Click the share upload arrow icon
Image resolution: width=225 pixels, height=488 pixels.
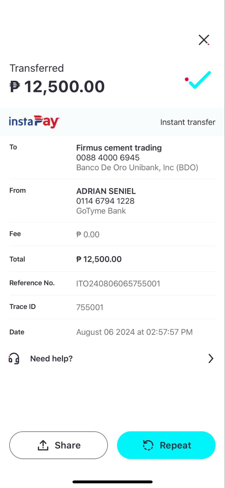coord(43,445)
